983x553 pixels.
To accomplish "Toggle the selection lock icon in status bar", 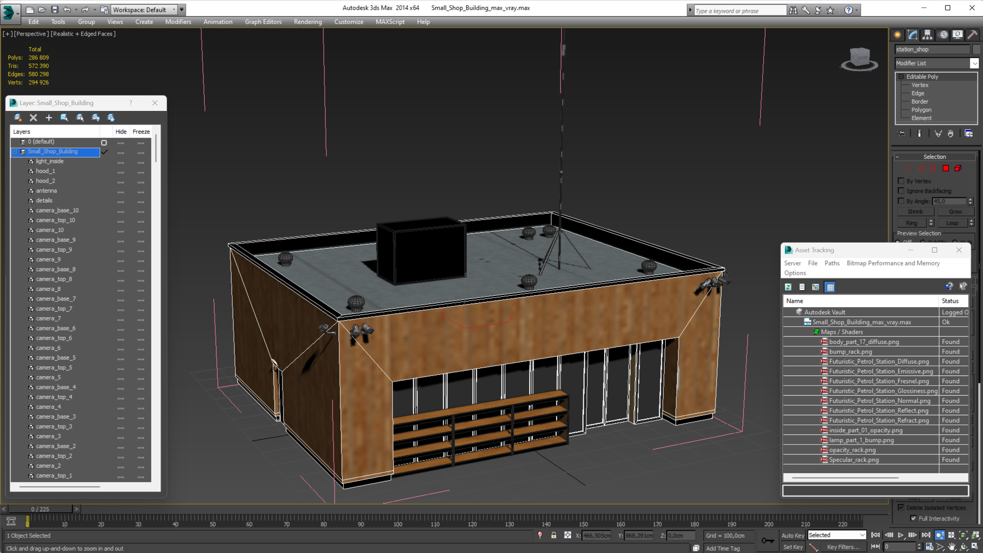I will click(553, 535).
